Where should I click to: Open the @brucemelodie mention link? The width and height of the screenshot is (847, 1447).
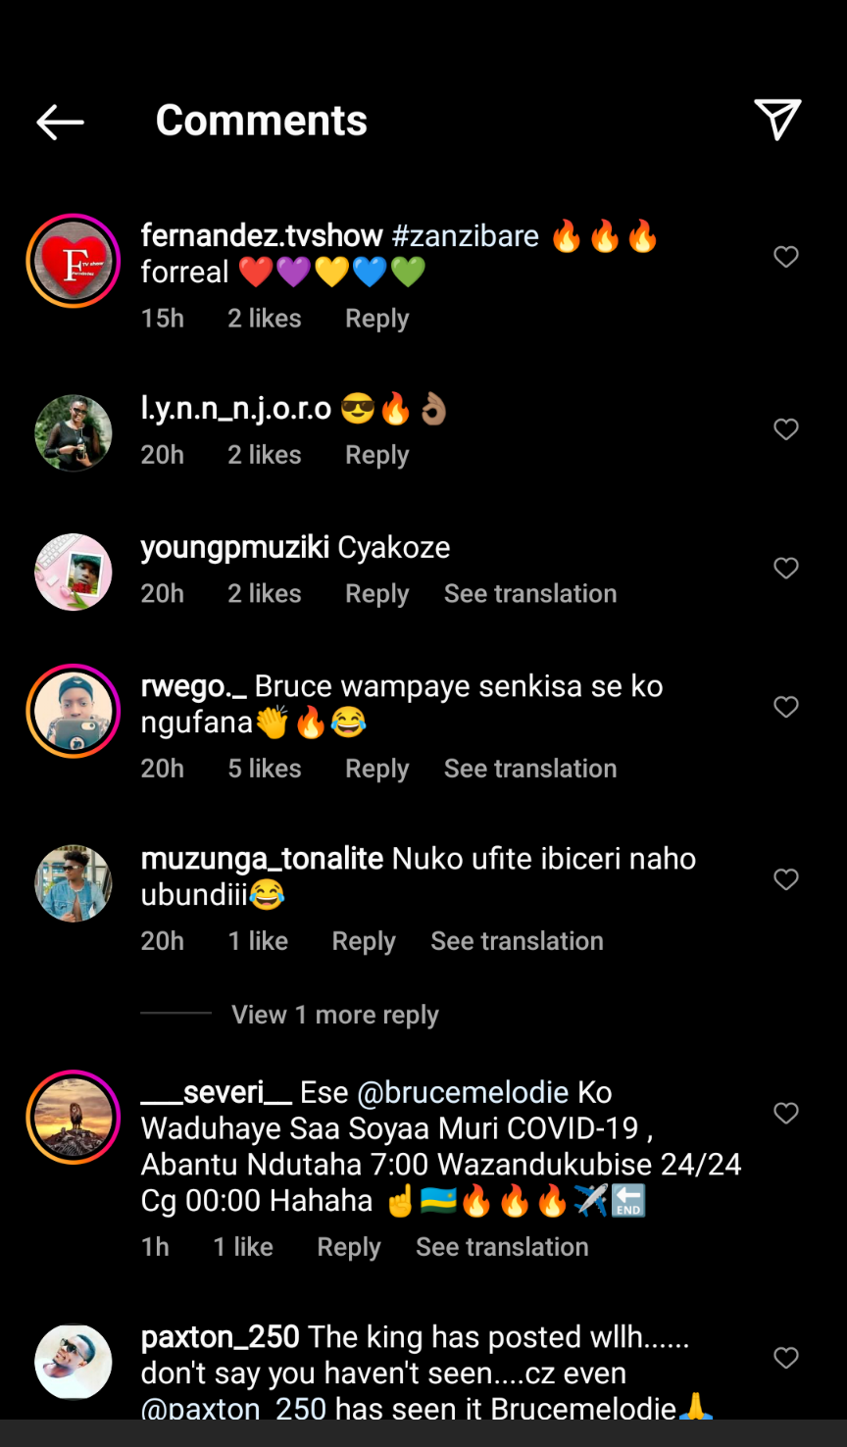pos(463,1092)
